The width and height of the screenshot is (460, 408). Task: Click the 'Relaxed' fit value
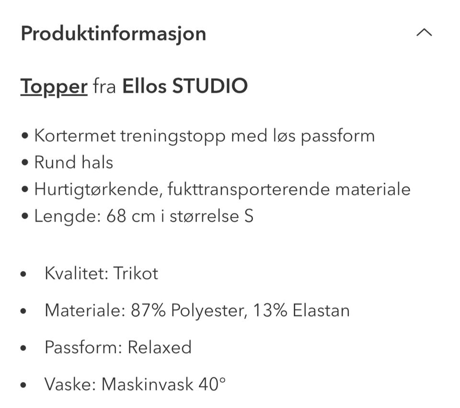(160, 347)
